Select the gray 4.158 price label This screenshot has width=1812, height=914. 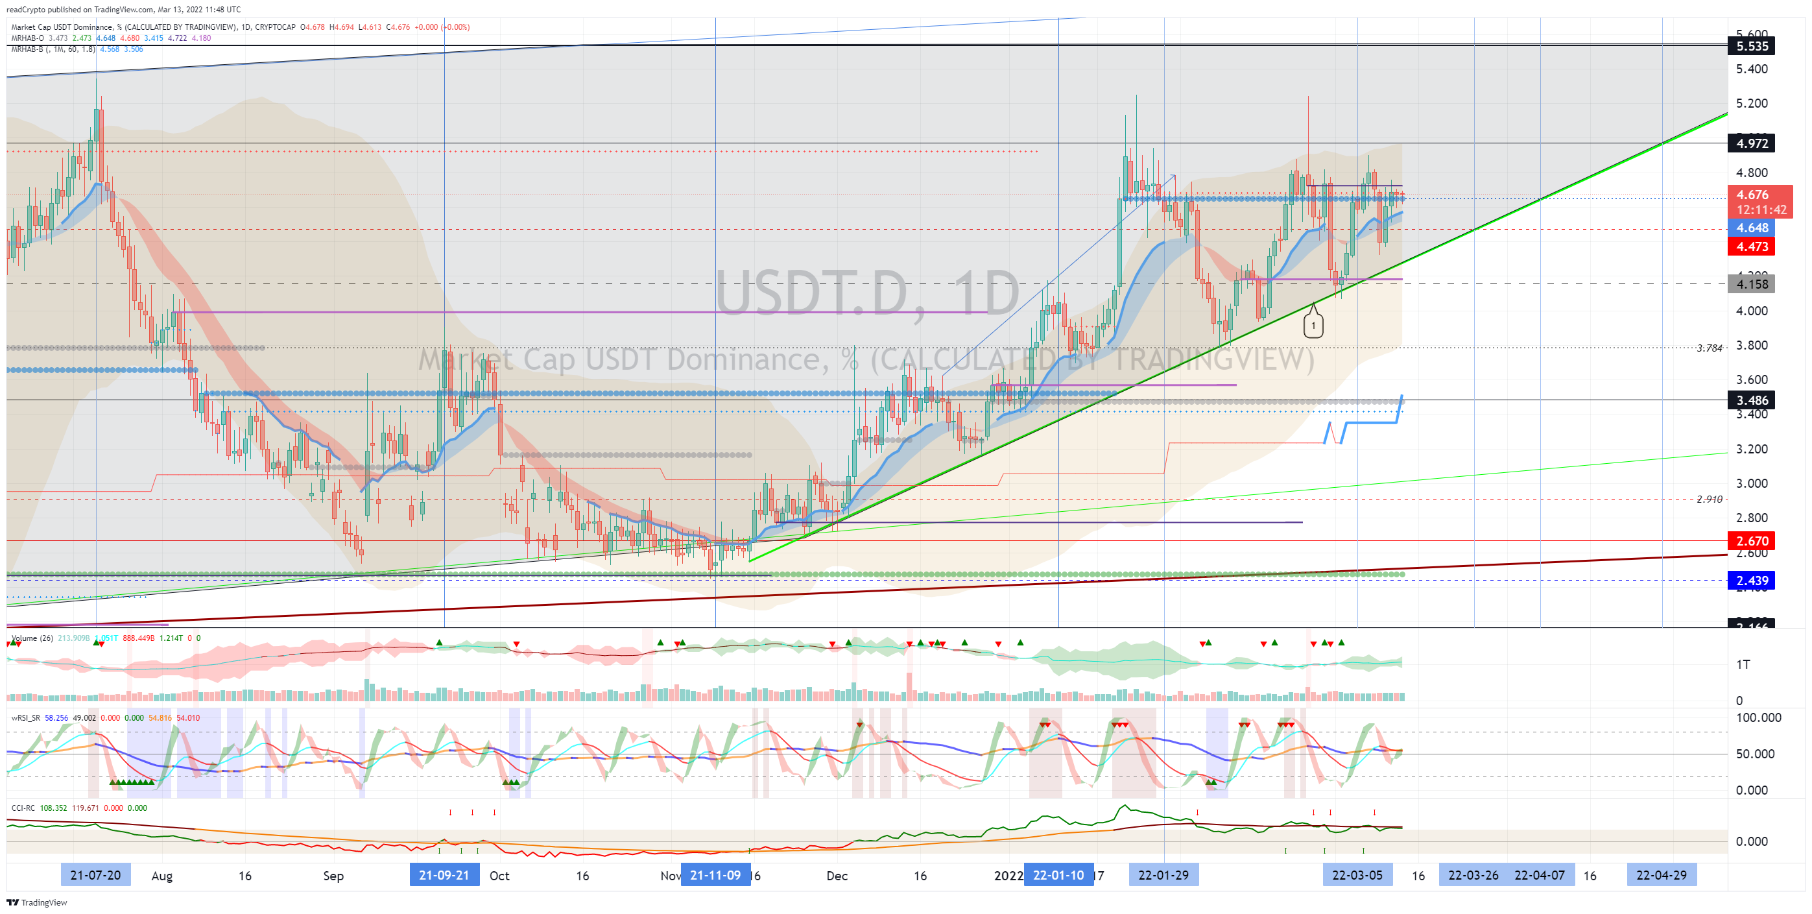(1751, 284)
